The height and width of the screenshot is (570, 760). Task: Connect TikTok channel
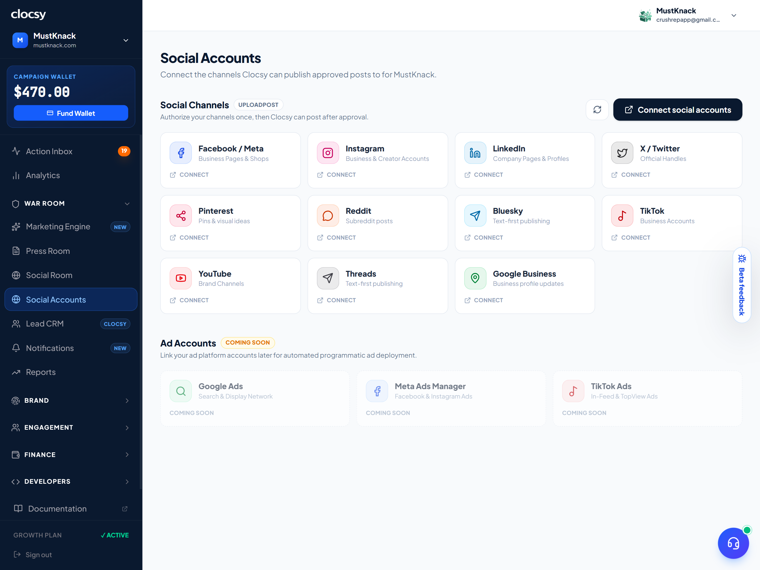pos(630,238)
